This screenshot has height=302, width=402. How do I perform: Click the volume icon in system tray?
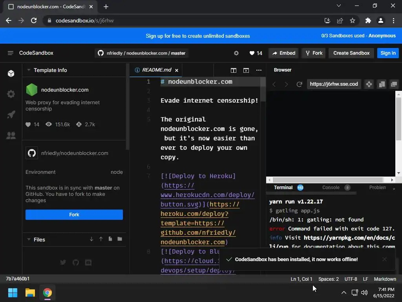coord(364,293)
